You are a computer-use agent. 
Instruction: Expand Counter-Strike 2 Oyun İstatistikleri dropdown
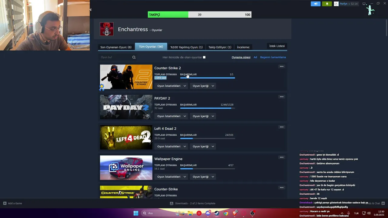tap(172, 86)
